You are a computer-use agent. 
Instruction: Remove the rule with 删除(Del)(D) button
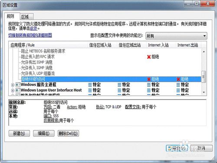68,133
